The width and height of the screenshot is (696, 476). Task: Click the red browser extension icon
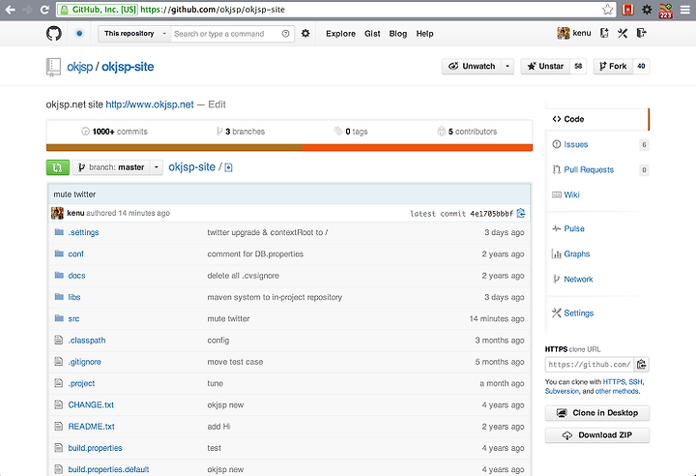[627, 10]
